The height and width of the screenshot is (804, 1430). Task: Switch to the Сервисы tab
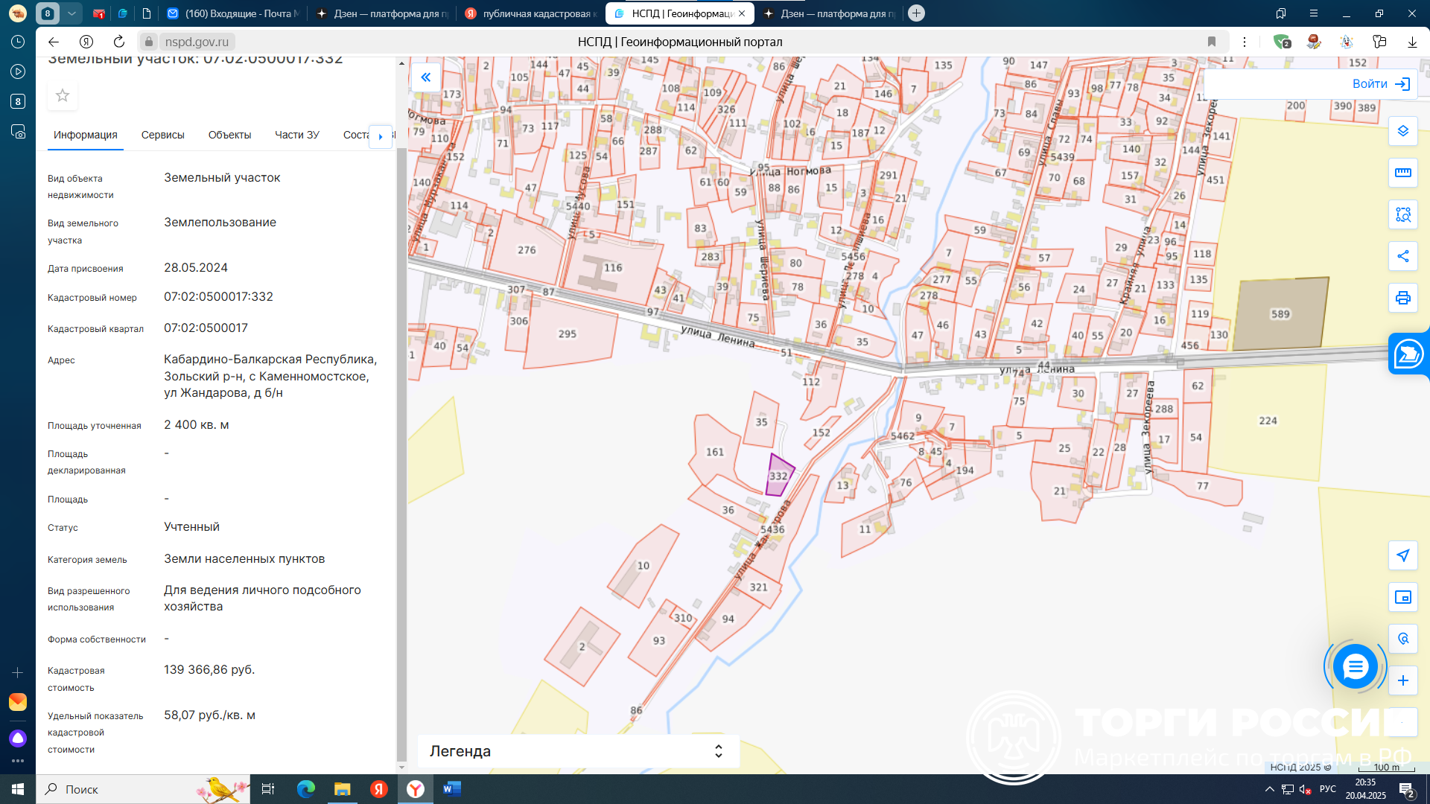(x=162, y=135)
